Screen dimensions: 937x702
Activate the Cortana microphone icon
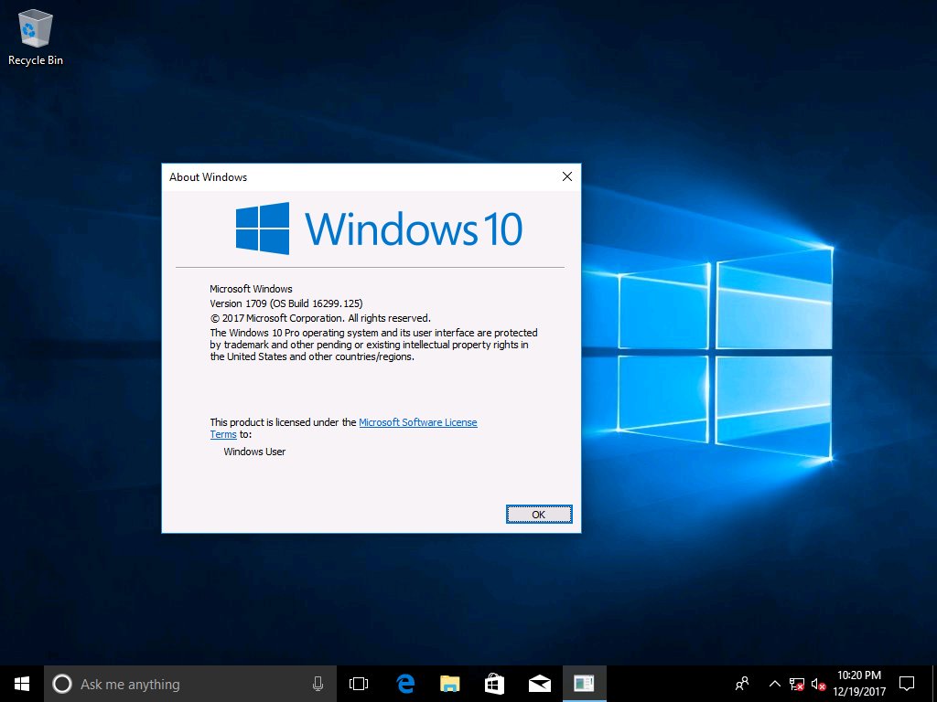(x=318, y=684)
